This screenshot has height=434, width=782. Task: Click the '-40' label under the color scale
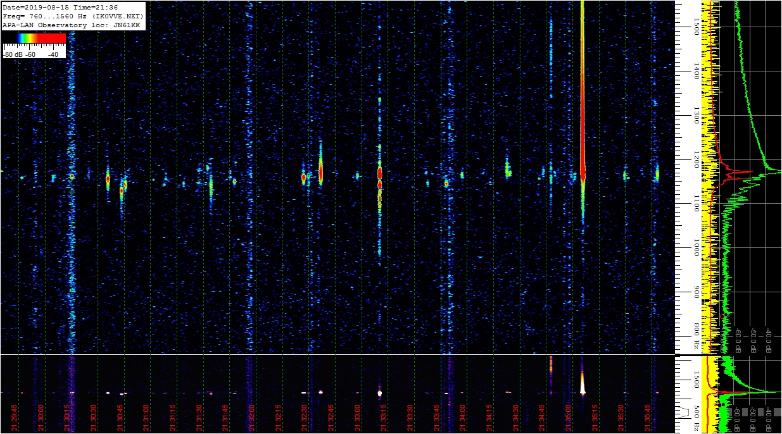[53, 54]
